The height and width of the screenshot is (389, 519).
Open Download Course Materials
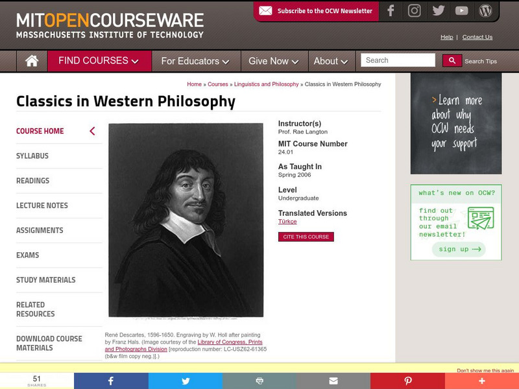pyautogui.click(x=49, y=344)
